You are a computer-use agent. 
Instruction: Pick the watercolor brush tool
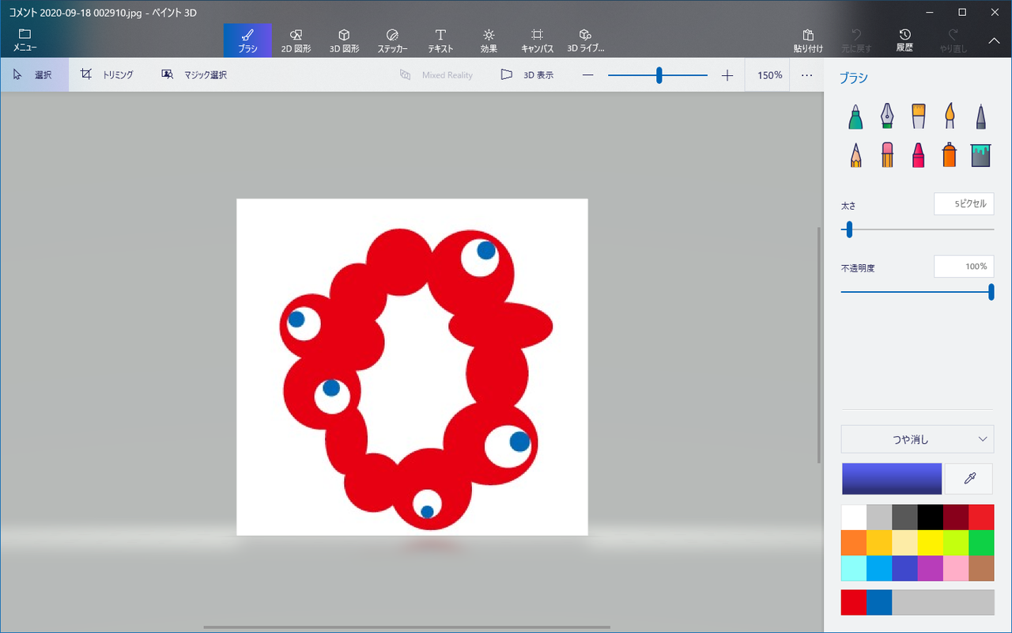click(950, 117)
